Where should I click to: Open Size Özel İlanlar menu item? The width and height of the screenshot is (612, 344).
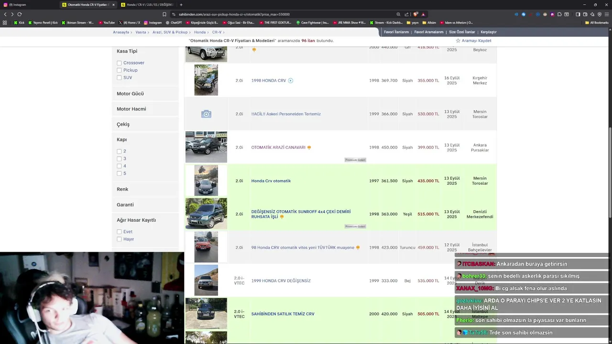click(462, 32)
